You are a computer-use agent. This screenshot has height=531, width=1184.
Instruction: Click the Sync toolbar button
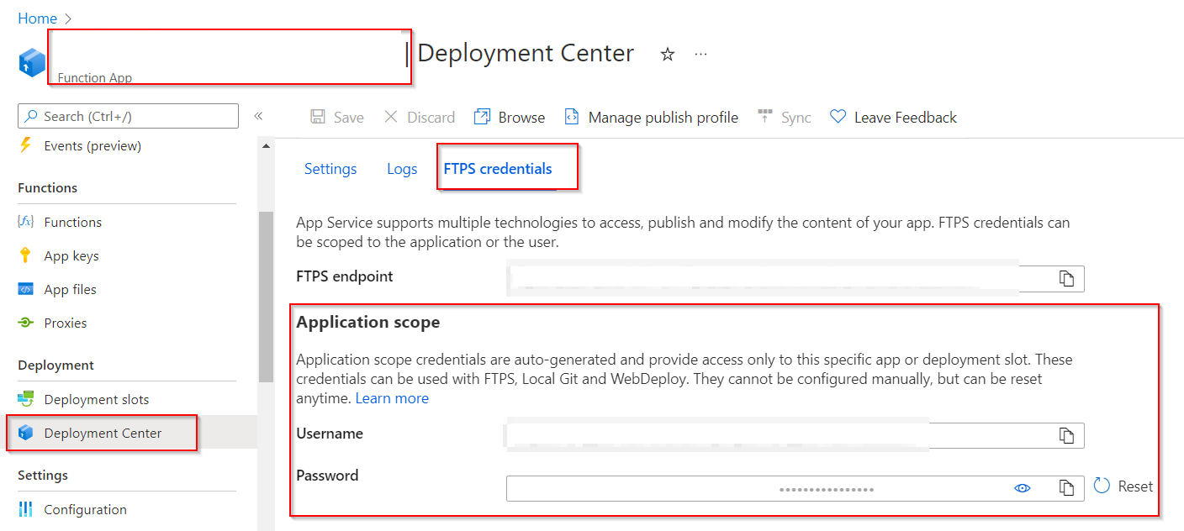(x=784, y=117)
